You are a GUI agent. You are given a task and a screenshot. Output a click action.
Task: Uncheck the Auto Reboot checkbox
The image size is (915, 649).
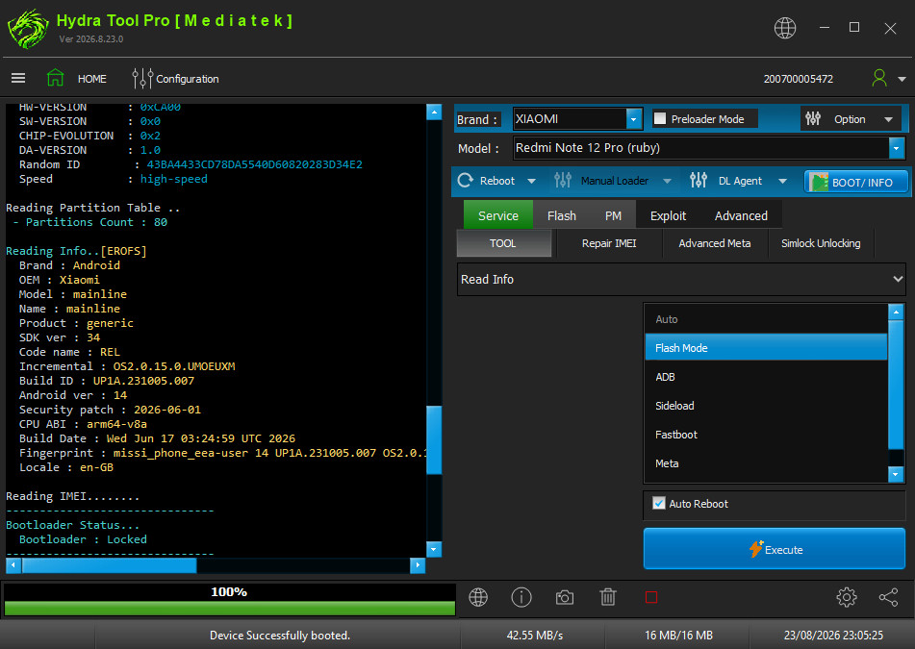pos(659,503)
